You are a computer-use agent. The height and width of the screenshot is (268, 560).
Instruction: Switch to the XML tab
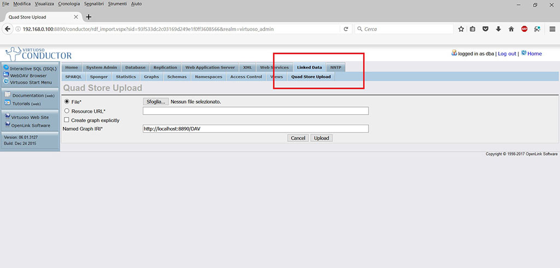[248, 67]
